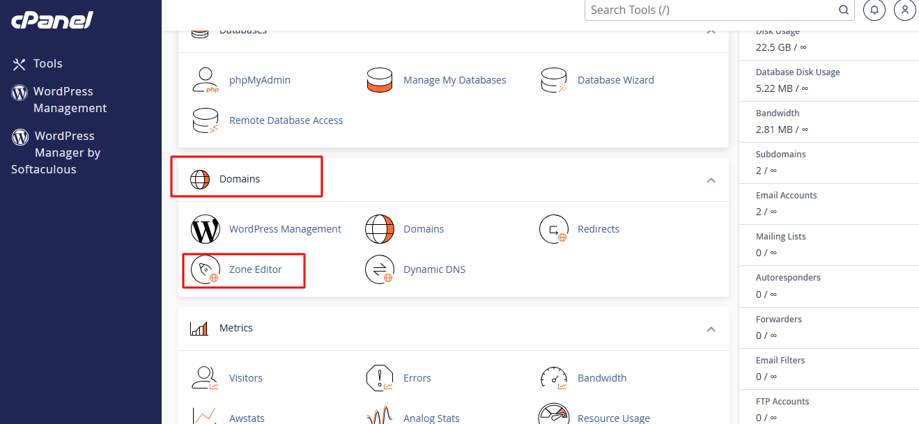This screenshot has width=919, height=424.
Task: Click the Visitors icon in Metrics
Action: (206, 378)
